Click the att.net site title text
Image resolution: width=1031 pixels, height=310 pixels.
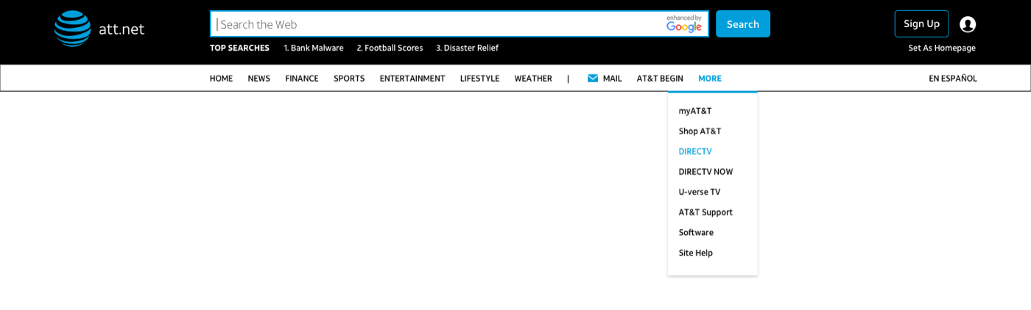pos(122,29)
